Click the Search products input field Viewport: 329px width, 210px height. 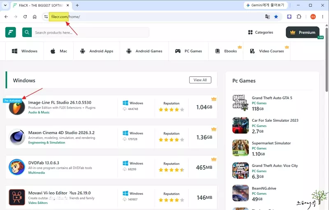(x=90, y=32)
